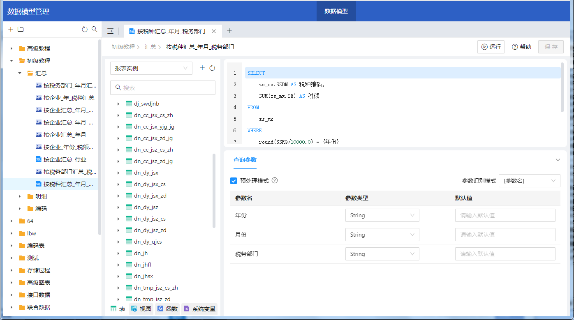Open the 报表实例 data source dropdown

(x=151, y=68)
